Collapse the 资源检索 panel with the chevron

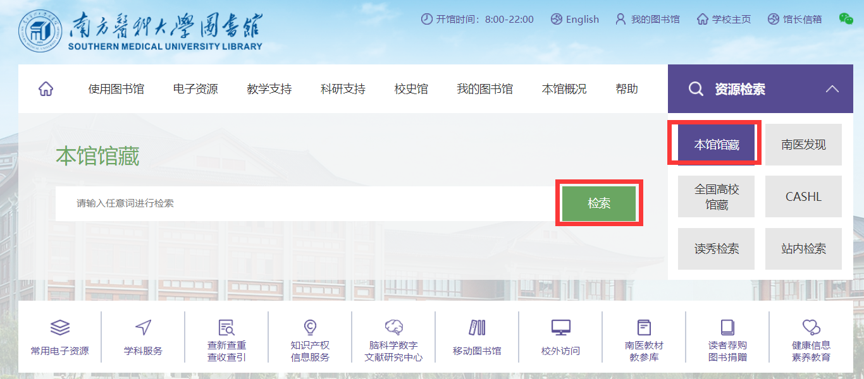(x=832, y=89)
